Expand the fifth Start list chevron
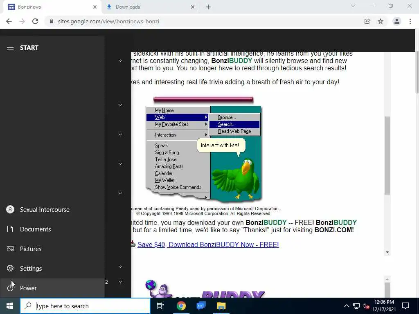419x314 pixels. tap(120, 193)
